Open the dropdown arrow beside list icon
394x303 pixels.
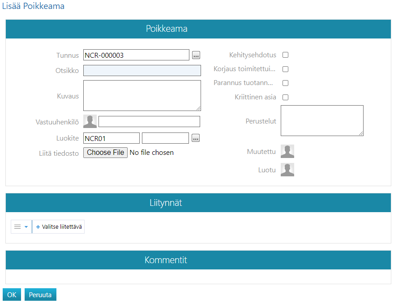pos(26,227)
